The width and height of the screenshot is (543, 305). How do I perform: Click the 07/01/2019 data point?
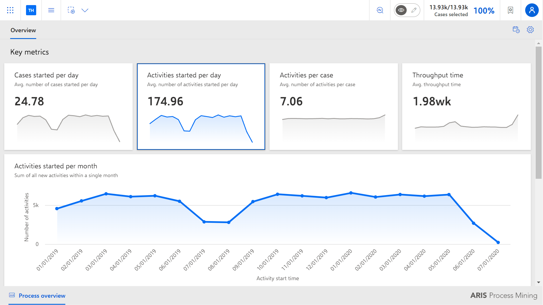pyautogui.click(x=204, y=222)
